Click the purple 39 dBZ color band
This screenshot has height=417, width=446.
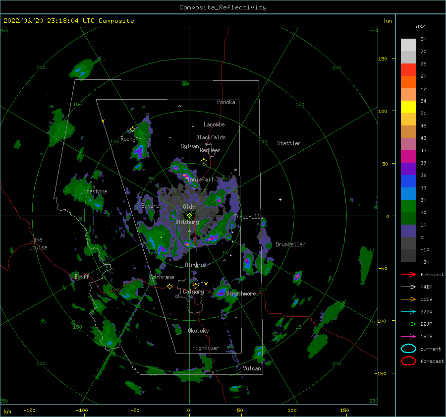pos(408,169)
